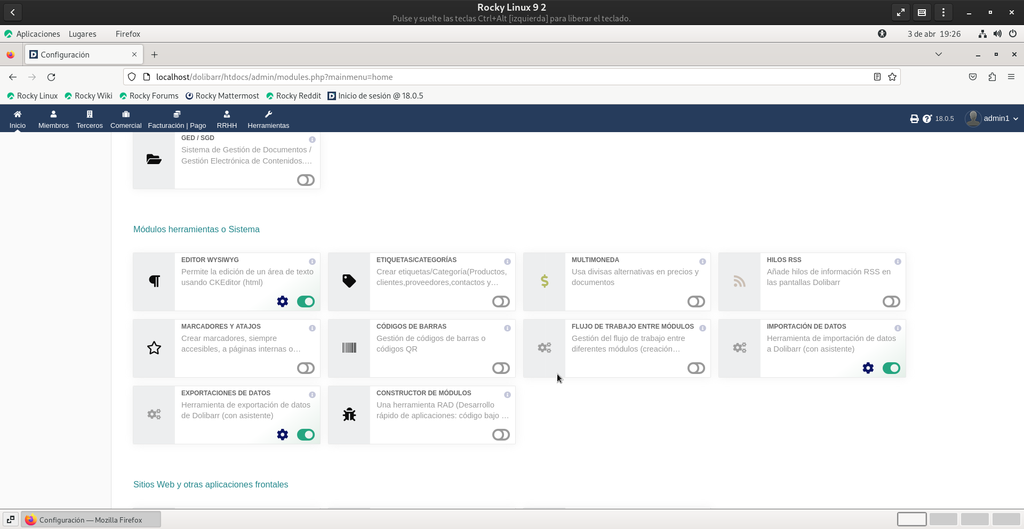Enable the Etiquetas/Categorías module
This screenshot has height=529, width=1024.
tap(501, 302)
